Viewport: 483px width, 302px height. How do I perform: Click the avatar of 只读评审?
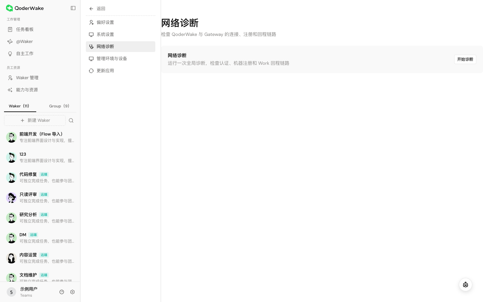(11, 198)
